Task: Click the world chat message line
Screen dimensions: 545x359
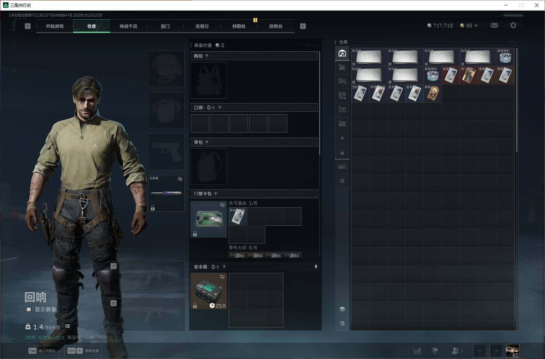Action: (x=66, y=337)
